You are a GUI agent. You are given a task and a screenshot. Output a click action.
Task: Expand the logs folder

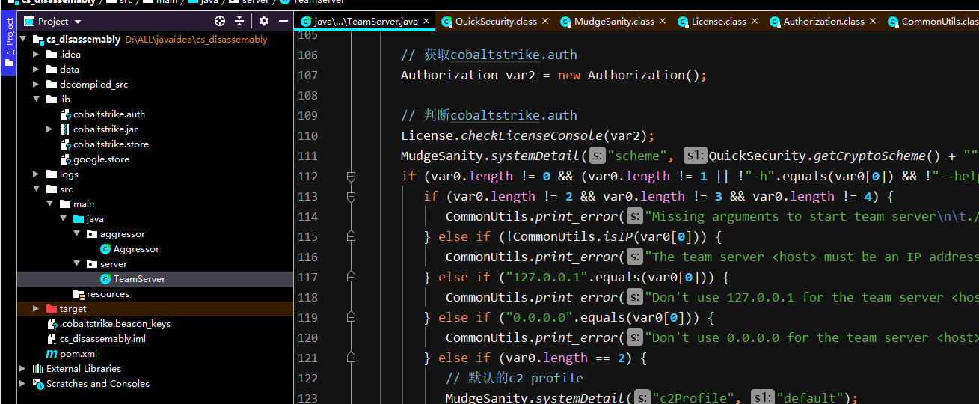37,174
